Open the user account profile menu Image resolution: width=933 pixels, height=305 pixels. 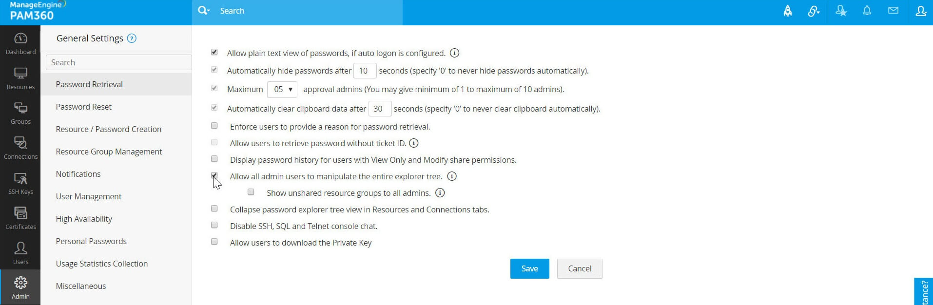(921, 11)
